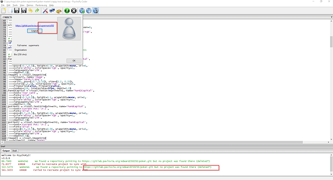This screenshot has height=180, width=333.
Task: Click the Logout button in user dialog
Action: (35, 31)
